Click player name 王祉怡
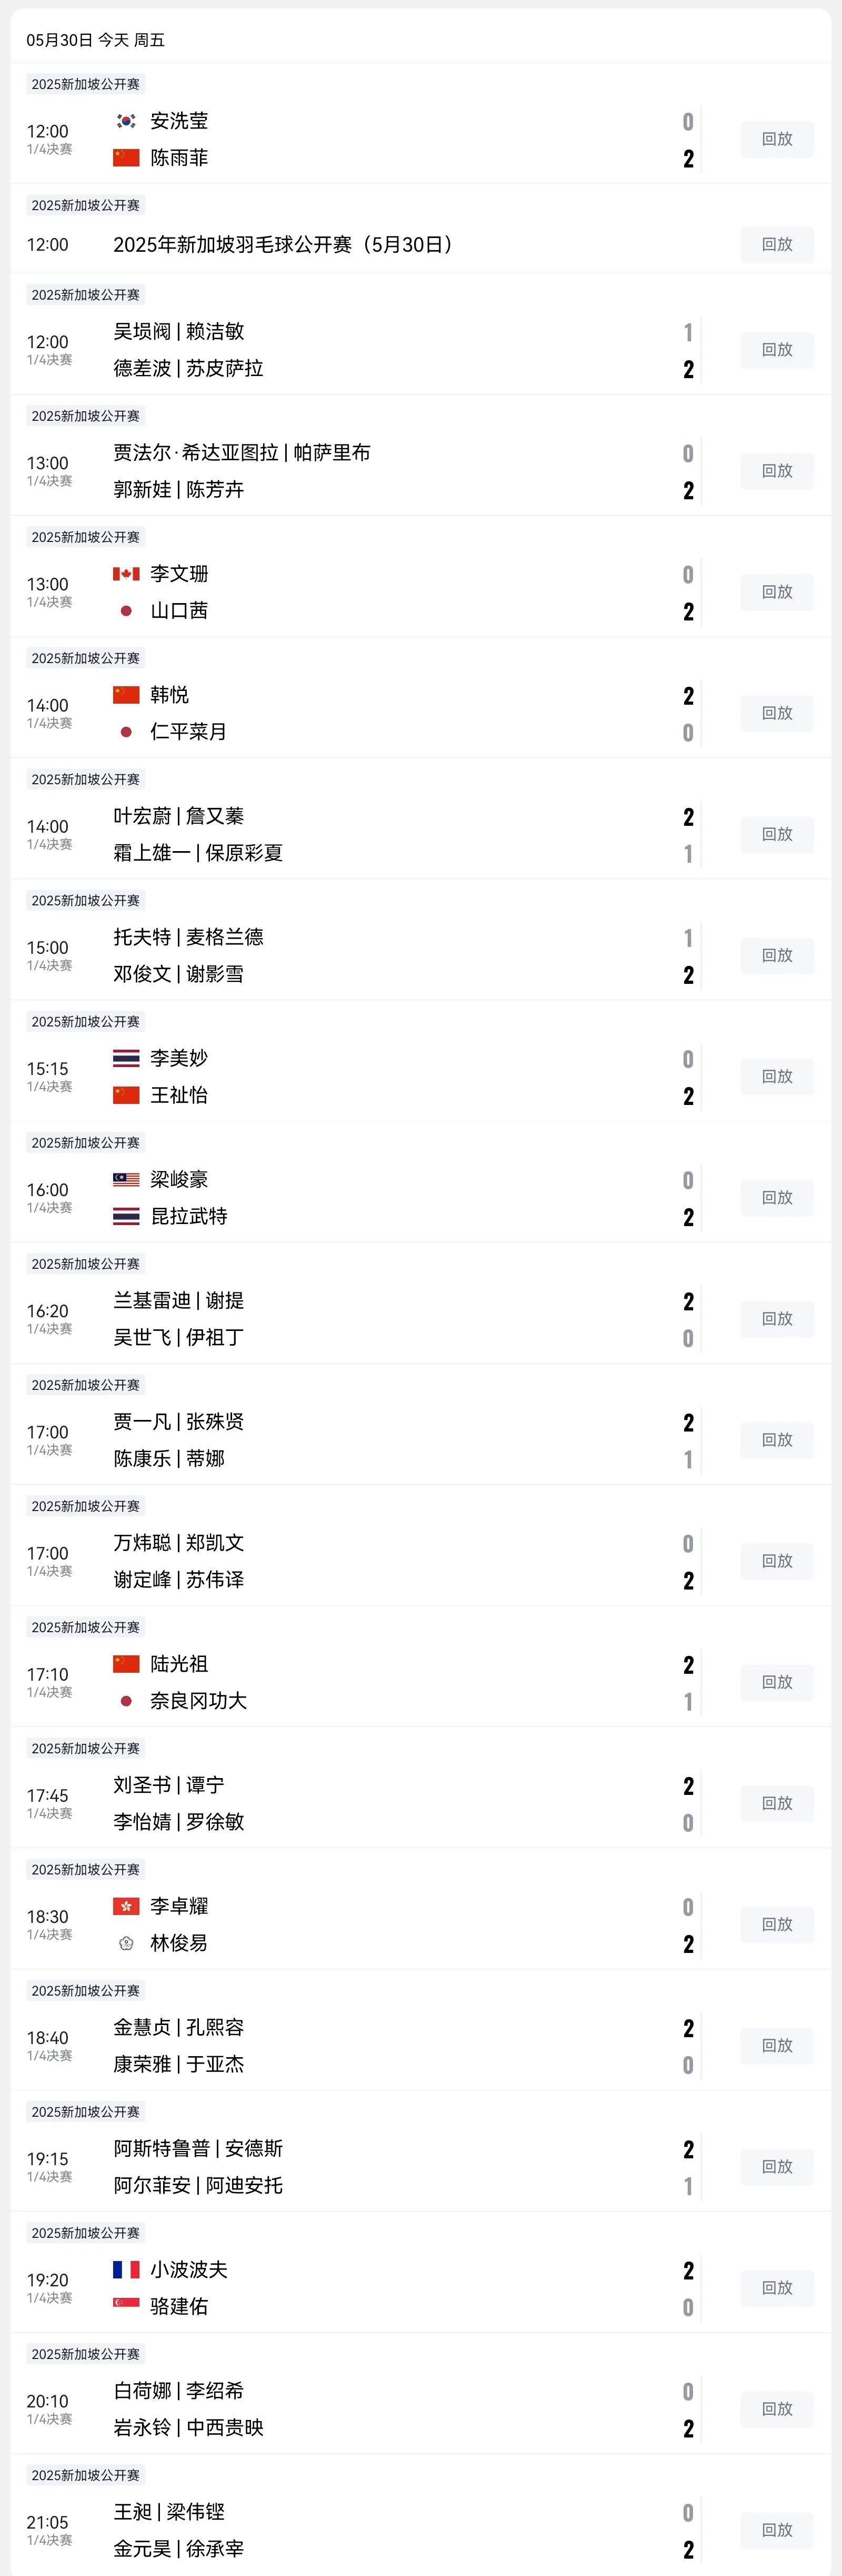 (179, 1095)
